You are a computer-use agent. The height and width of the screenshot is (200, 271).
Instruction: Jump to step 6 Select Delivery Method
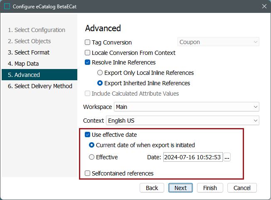[x=40, y=86]
